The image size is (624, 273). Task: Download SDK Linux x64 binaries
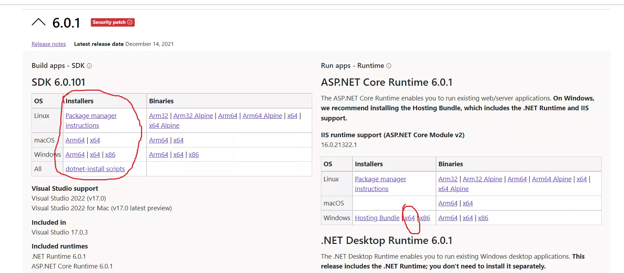point(293,115)
